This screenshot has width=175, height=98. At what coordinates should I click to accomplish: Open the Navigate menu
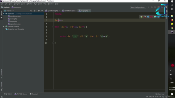tap(17, 4)
